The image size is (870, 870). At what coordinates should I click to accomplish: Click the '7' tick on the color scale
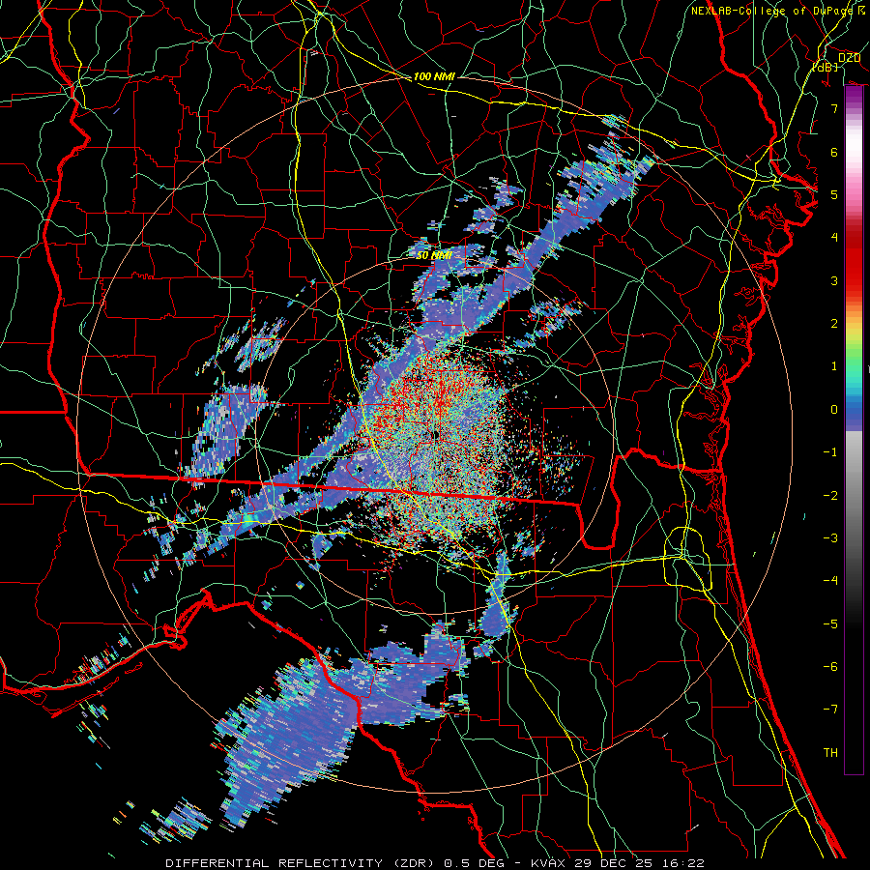[834, 108]
